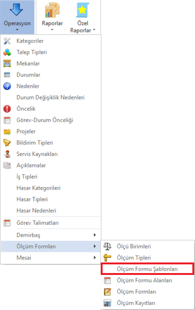Click the Servis Kaynakları worker icon

[7, 154]
